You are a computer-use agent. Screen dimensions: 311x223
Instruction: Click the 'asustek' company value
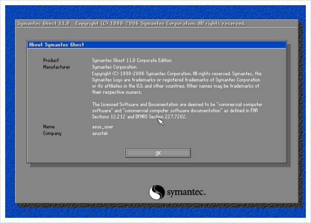click(x=100, y=133)
